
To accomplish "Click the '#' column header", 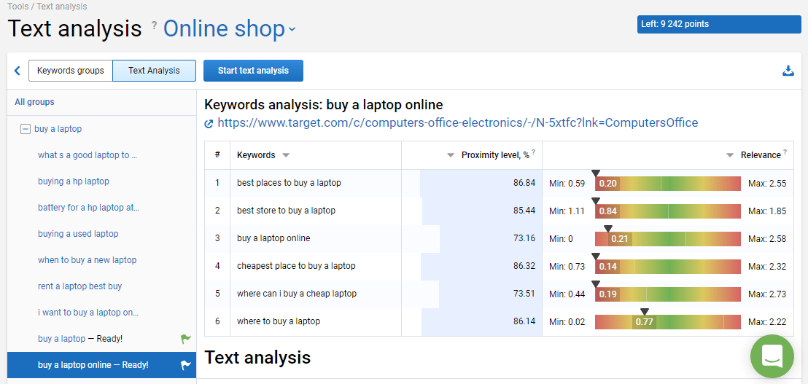I will (x=217, y=155).
